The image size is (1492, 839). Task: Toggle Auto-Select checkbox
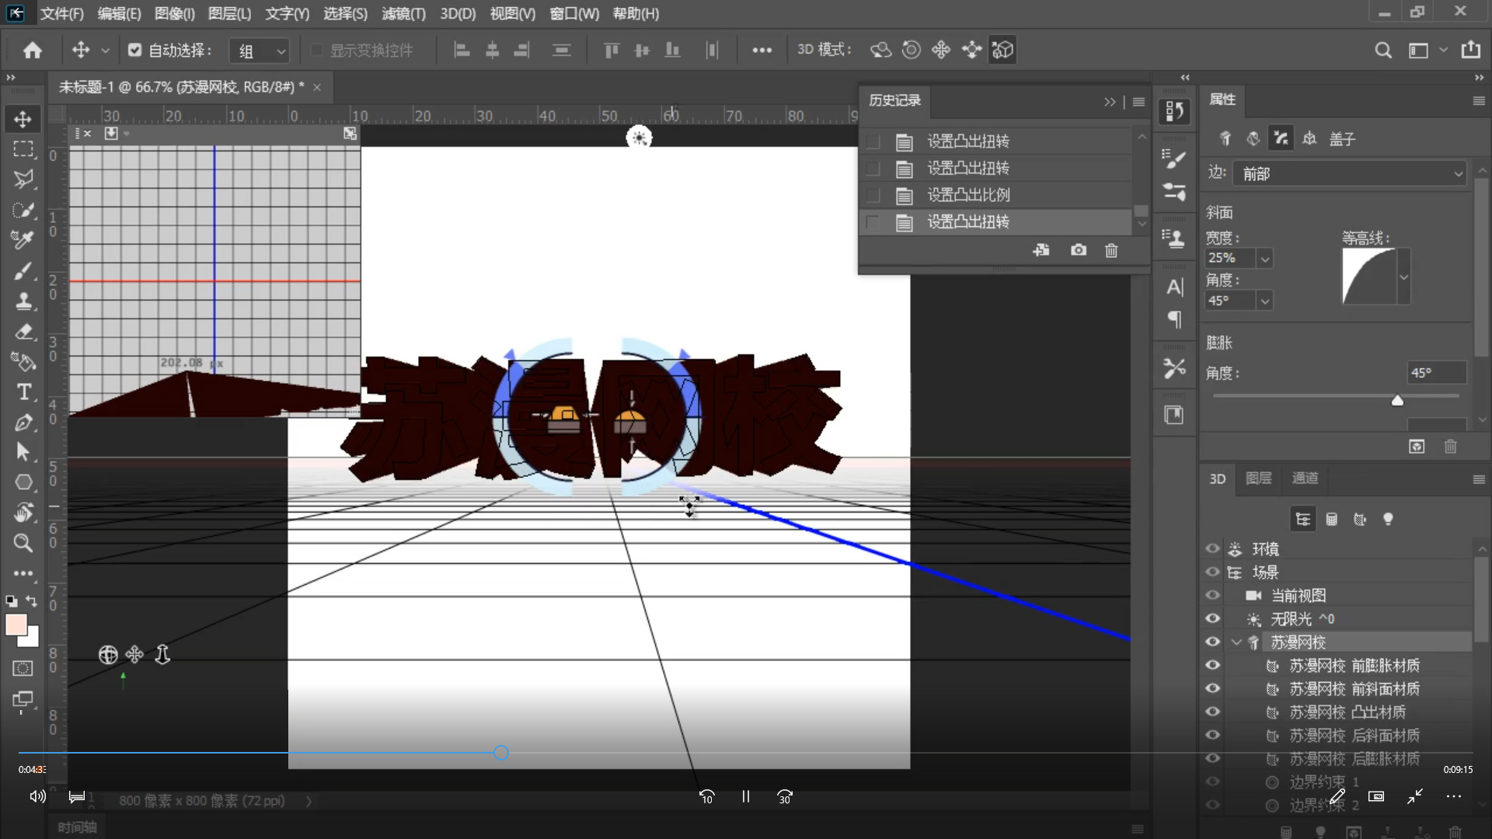coord(135,50)
